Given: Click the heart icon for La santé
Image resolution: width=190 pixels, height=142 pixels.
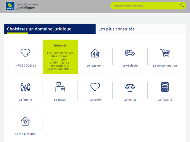Looking at the screenshot, I should 95,87.
